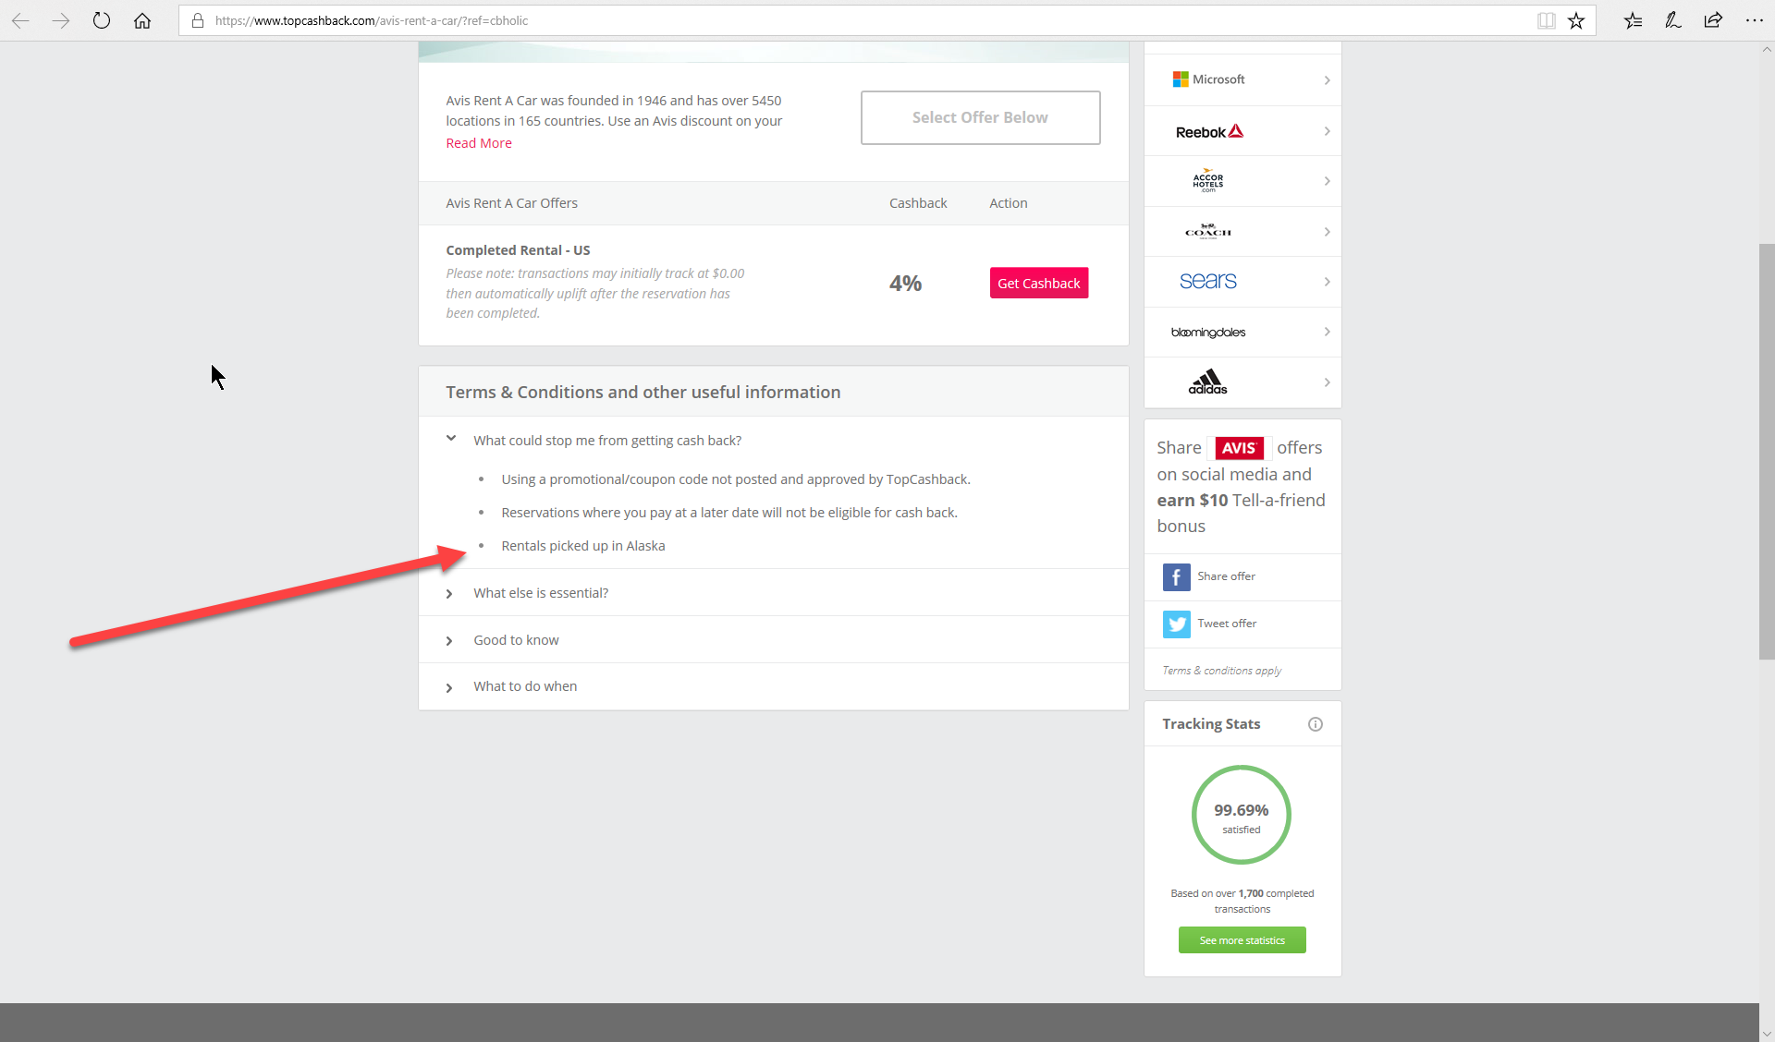Click the Read More link
The image size is (1775, 1042).
pyautogui.click(x=479, y=143)
